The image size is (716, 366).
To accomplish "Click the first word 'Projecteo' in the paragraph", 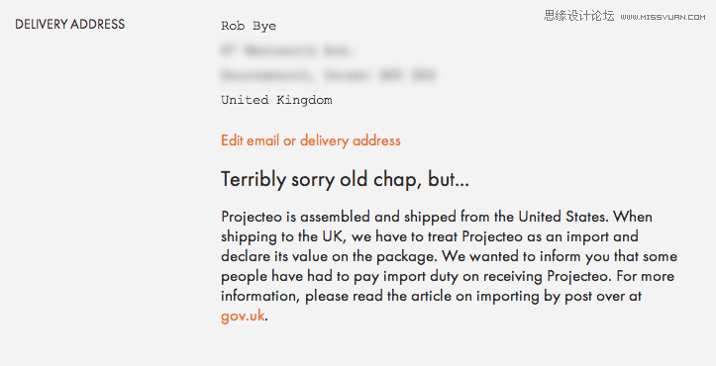I will [252, 217].
